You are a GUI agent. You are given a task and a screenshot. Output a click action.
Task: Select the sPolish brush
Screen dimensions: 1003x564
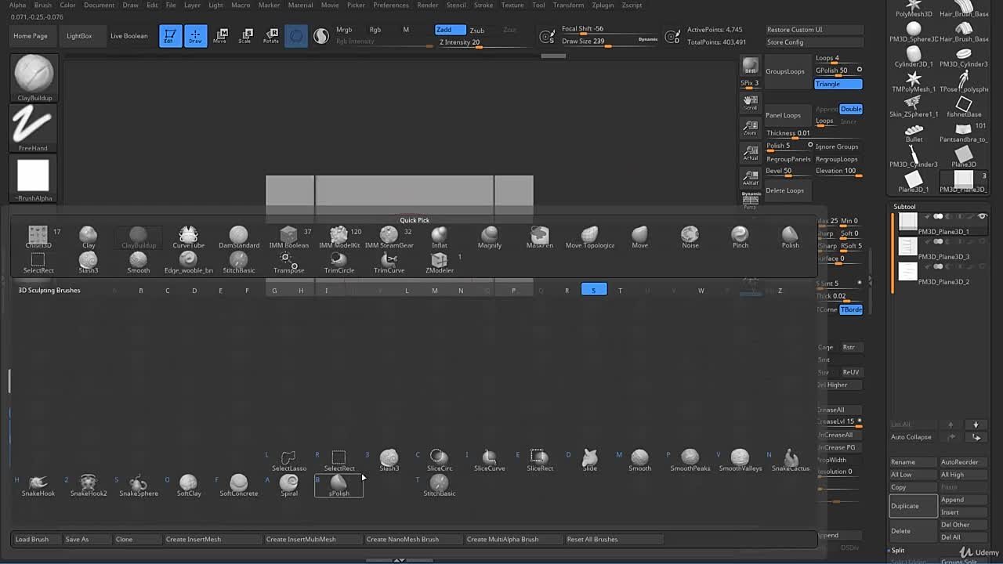coord(339,485)
